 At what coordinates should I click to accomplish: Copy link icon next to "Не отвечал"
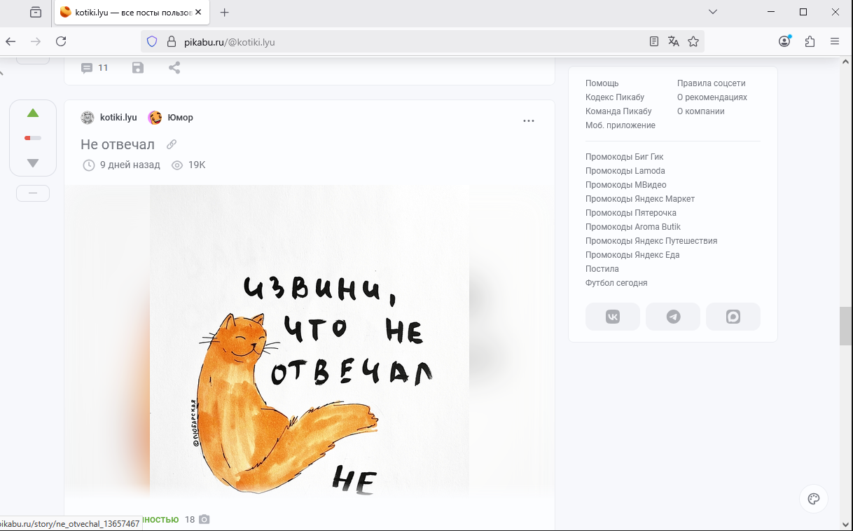(172, 144)
